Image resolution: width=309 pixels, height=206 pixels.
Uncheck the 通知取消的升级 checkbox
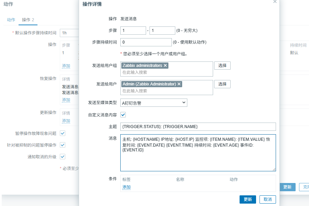(x=63, y=157)
